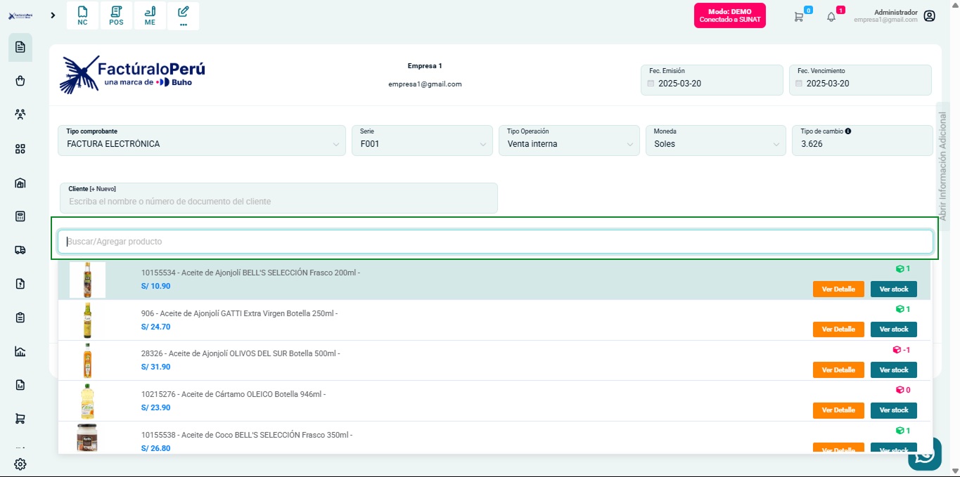This screenshot has width=960, height=477.
Task: Click Ver stock for OLIVOS DEL SUR oil
Action: click(x=893, y=370)
